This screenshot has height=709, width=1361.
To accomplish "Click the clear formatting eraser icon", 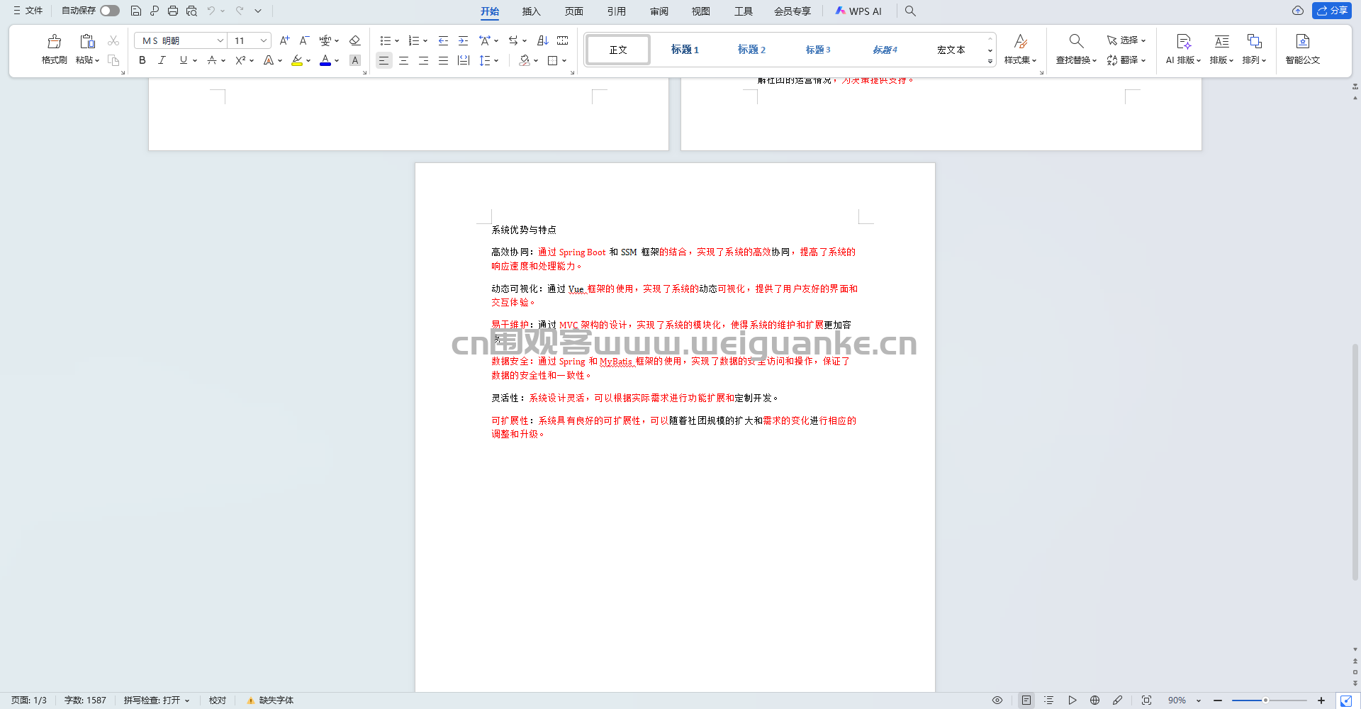I will click(355, 40).
